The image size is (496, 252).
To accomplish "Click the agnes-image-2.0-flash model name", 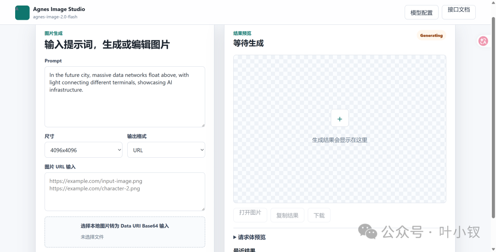I will [55, 17].
